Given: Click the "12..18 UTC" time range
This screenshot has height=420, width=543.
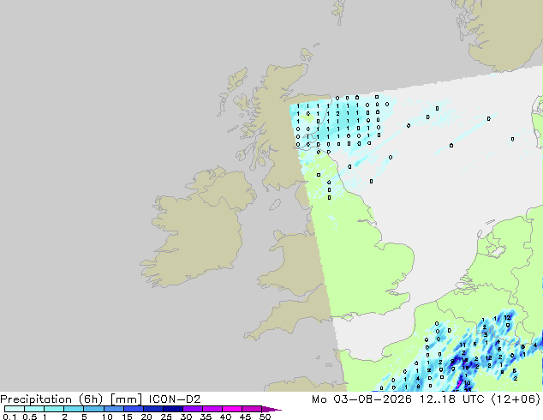Looking at the screenshot, I should tap(452, 399).
